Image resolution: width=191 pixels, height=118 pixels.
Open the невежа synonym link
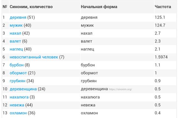(17, 105)
